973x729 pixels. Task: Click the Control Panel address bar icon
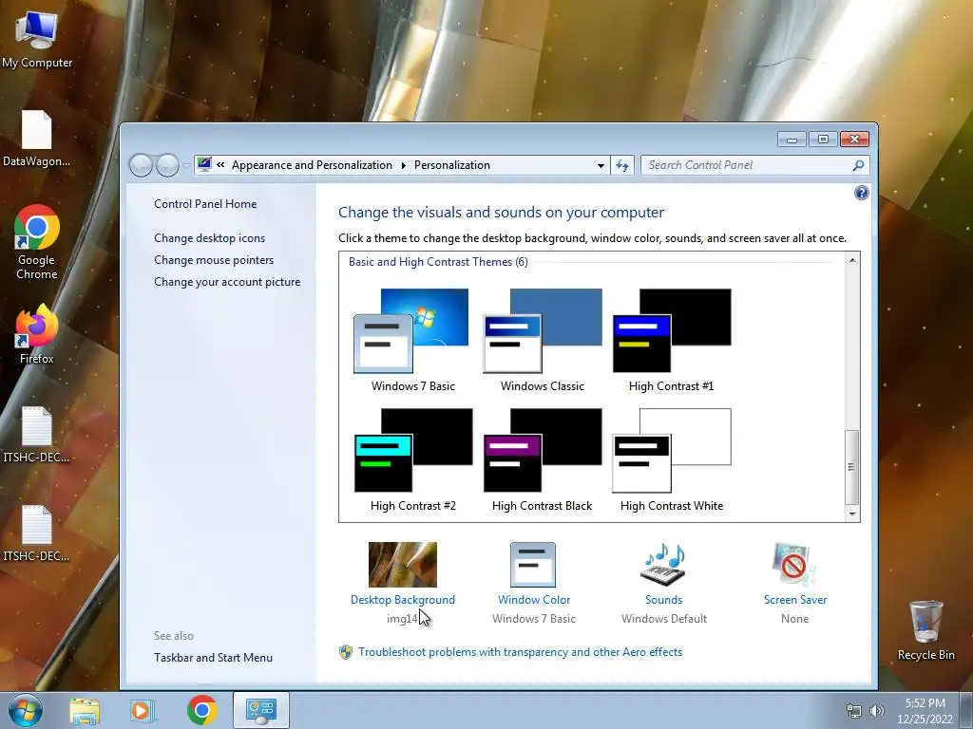[204, 164]
